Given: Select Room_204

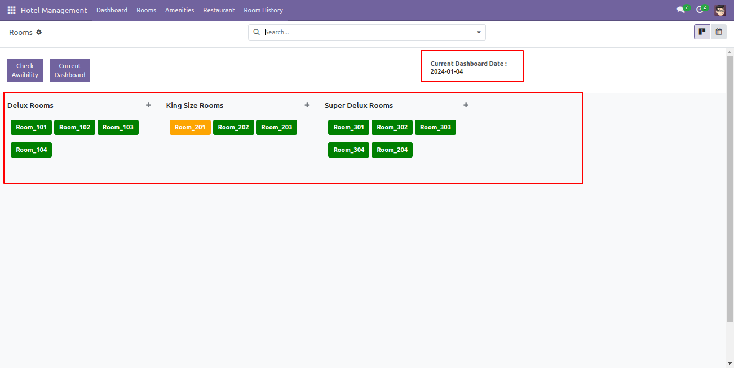Looking at the screenshot, I should pyautogui.click(x=392, y=150).
